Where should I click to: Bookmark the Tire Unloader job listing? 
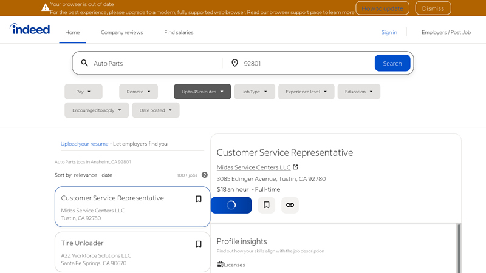pos(198,244)
